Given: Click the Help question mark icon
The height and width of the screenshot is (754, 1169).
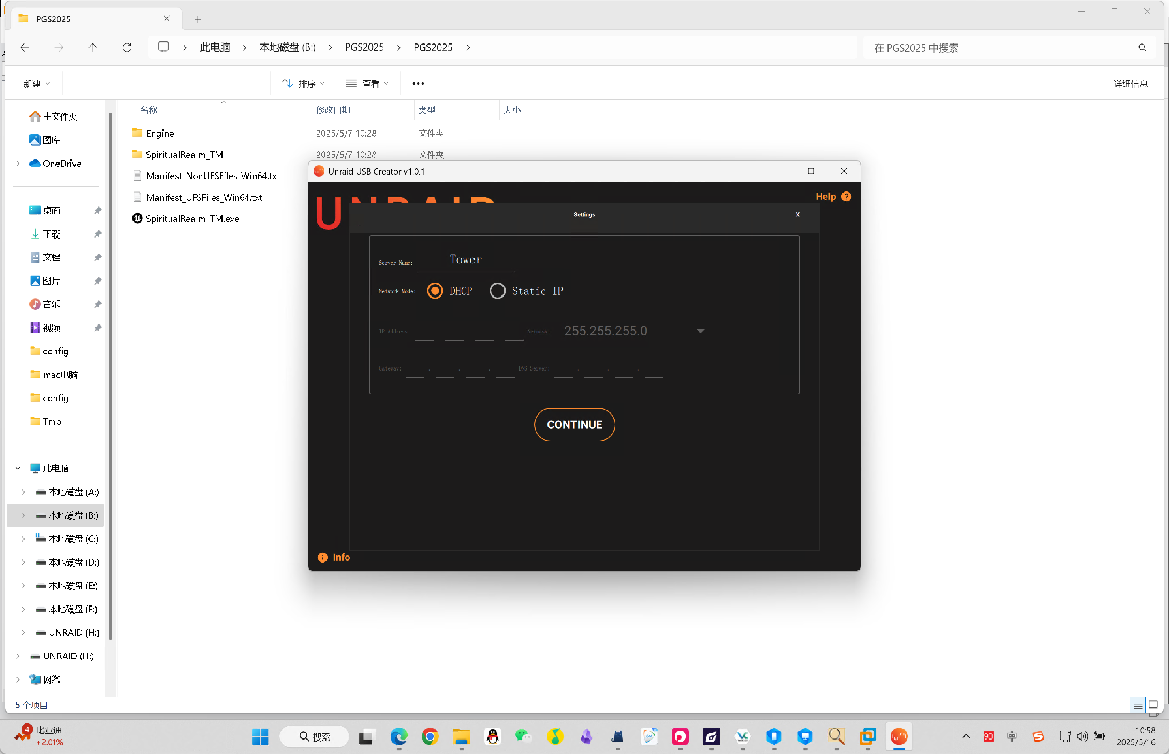Looking at the screenshot, I should pyautogui.click(x=846, y=197).
